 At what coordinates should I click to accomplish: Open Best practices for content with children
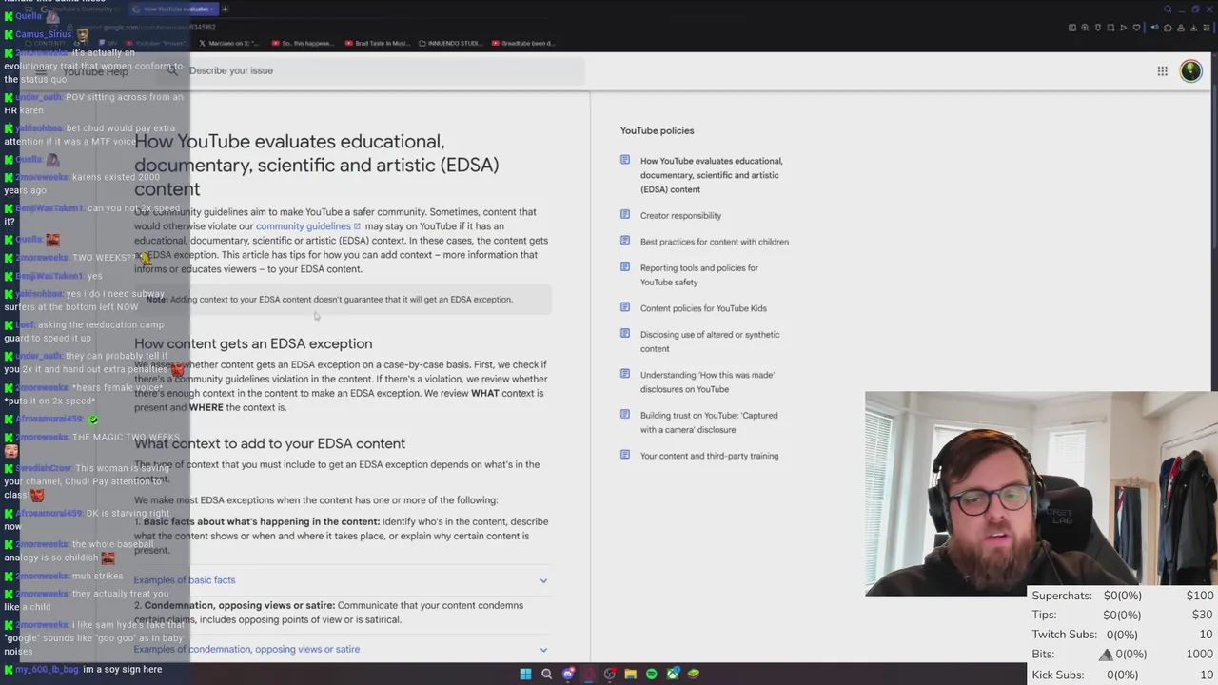714,242
